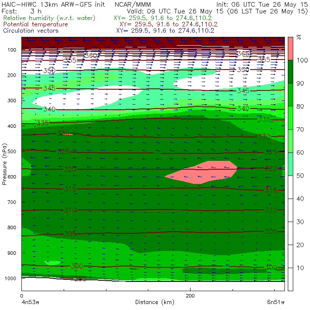Click the "700" pressure axis tick label
The image size is (310, 310).
tap(12, 202)
